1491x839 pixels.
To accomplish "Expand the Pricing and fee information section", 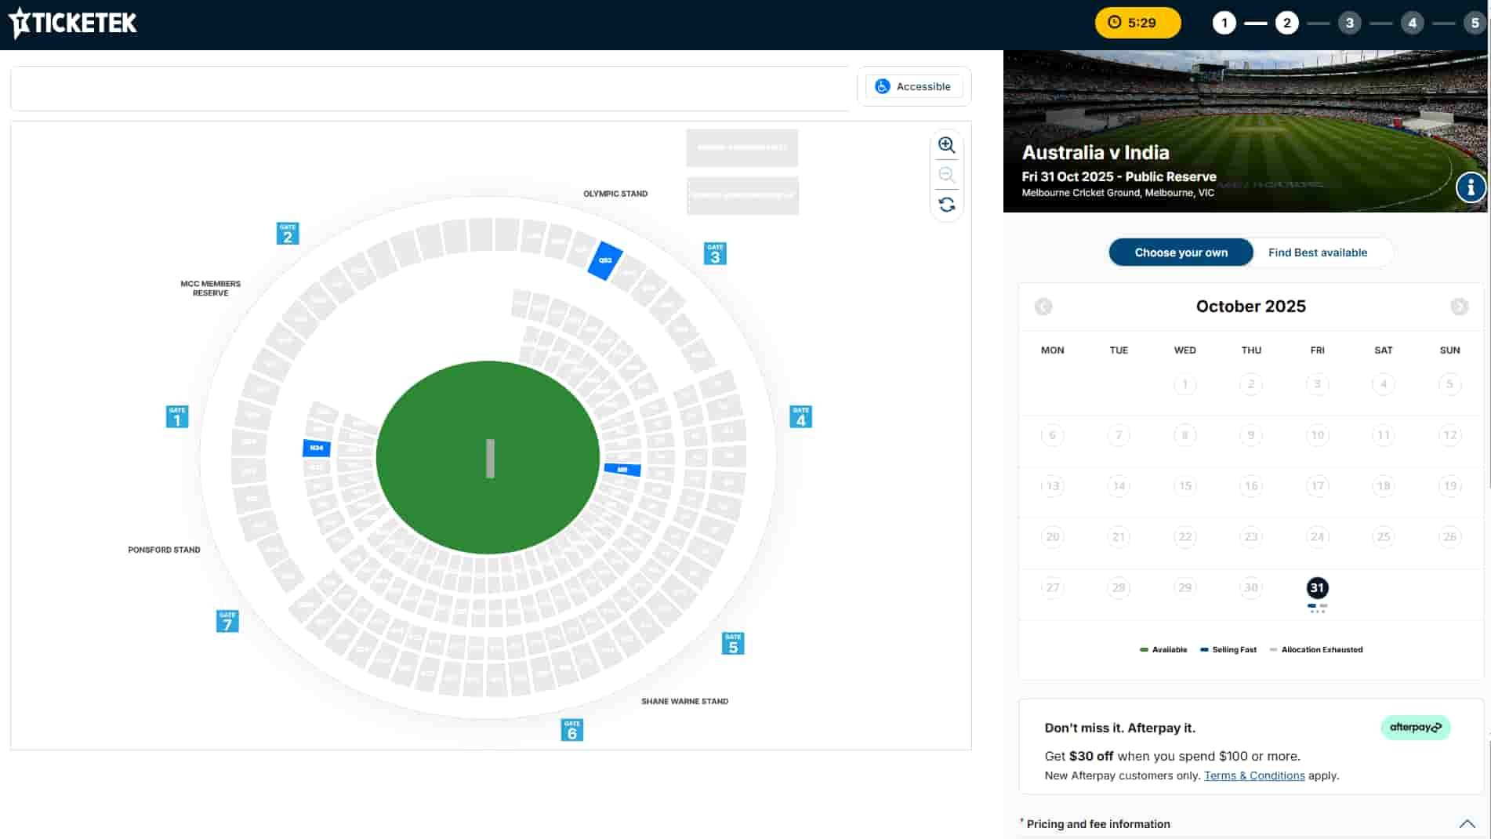I will click(x=1097, y=824).
